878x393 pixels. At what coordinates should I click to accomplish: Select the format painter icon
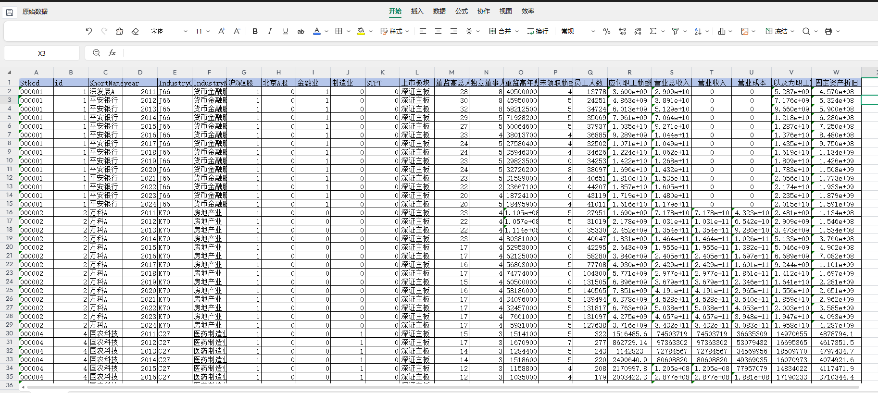click(120, 31)
